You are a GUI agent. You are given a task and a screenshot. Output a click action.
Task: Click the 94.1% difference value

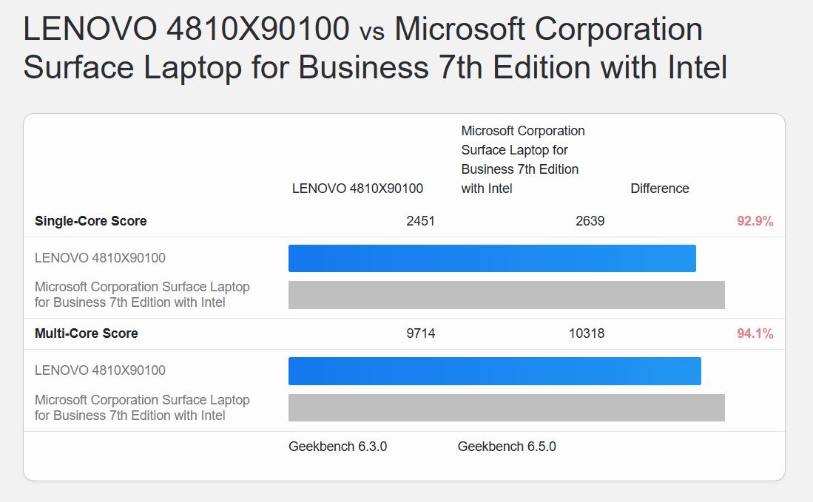click(x=755, y=333)
